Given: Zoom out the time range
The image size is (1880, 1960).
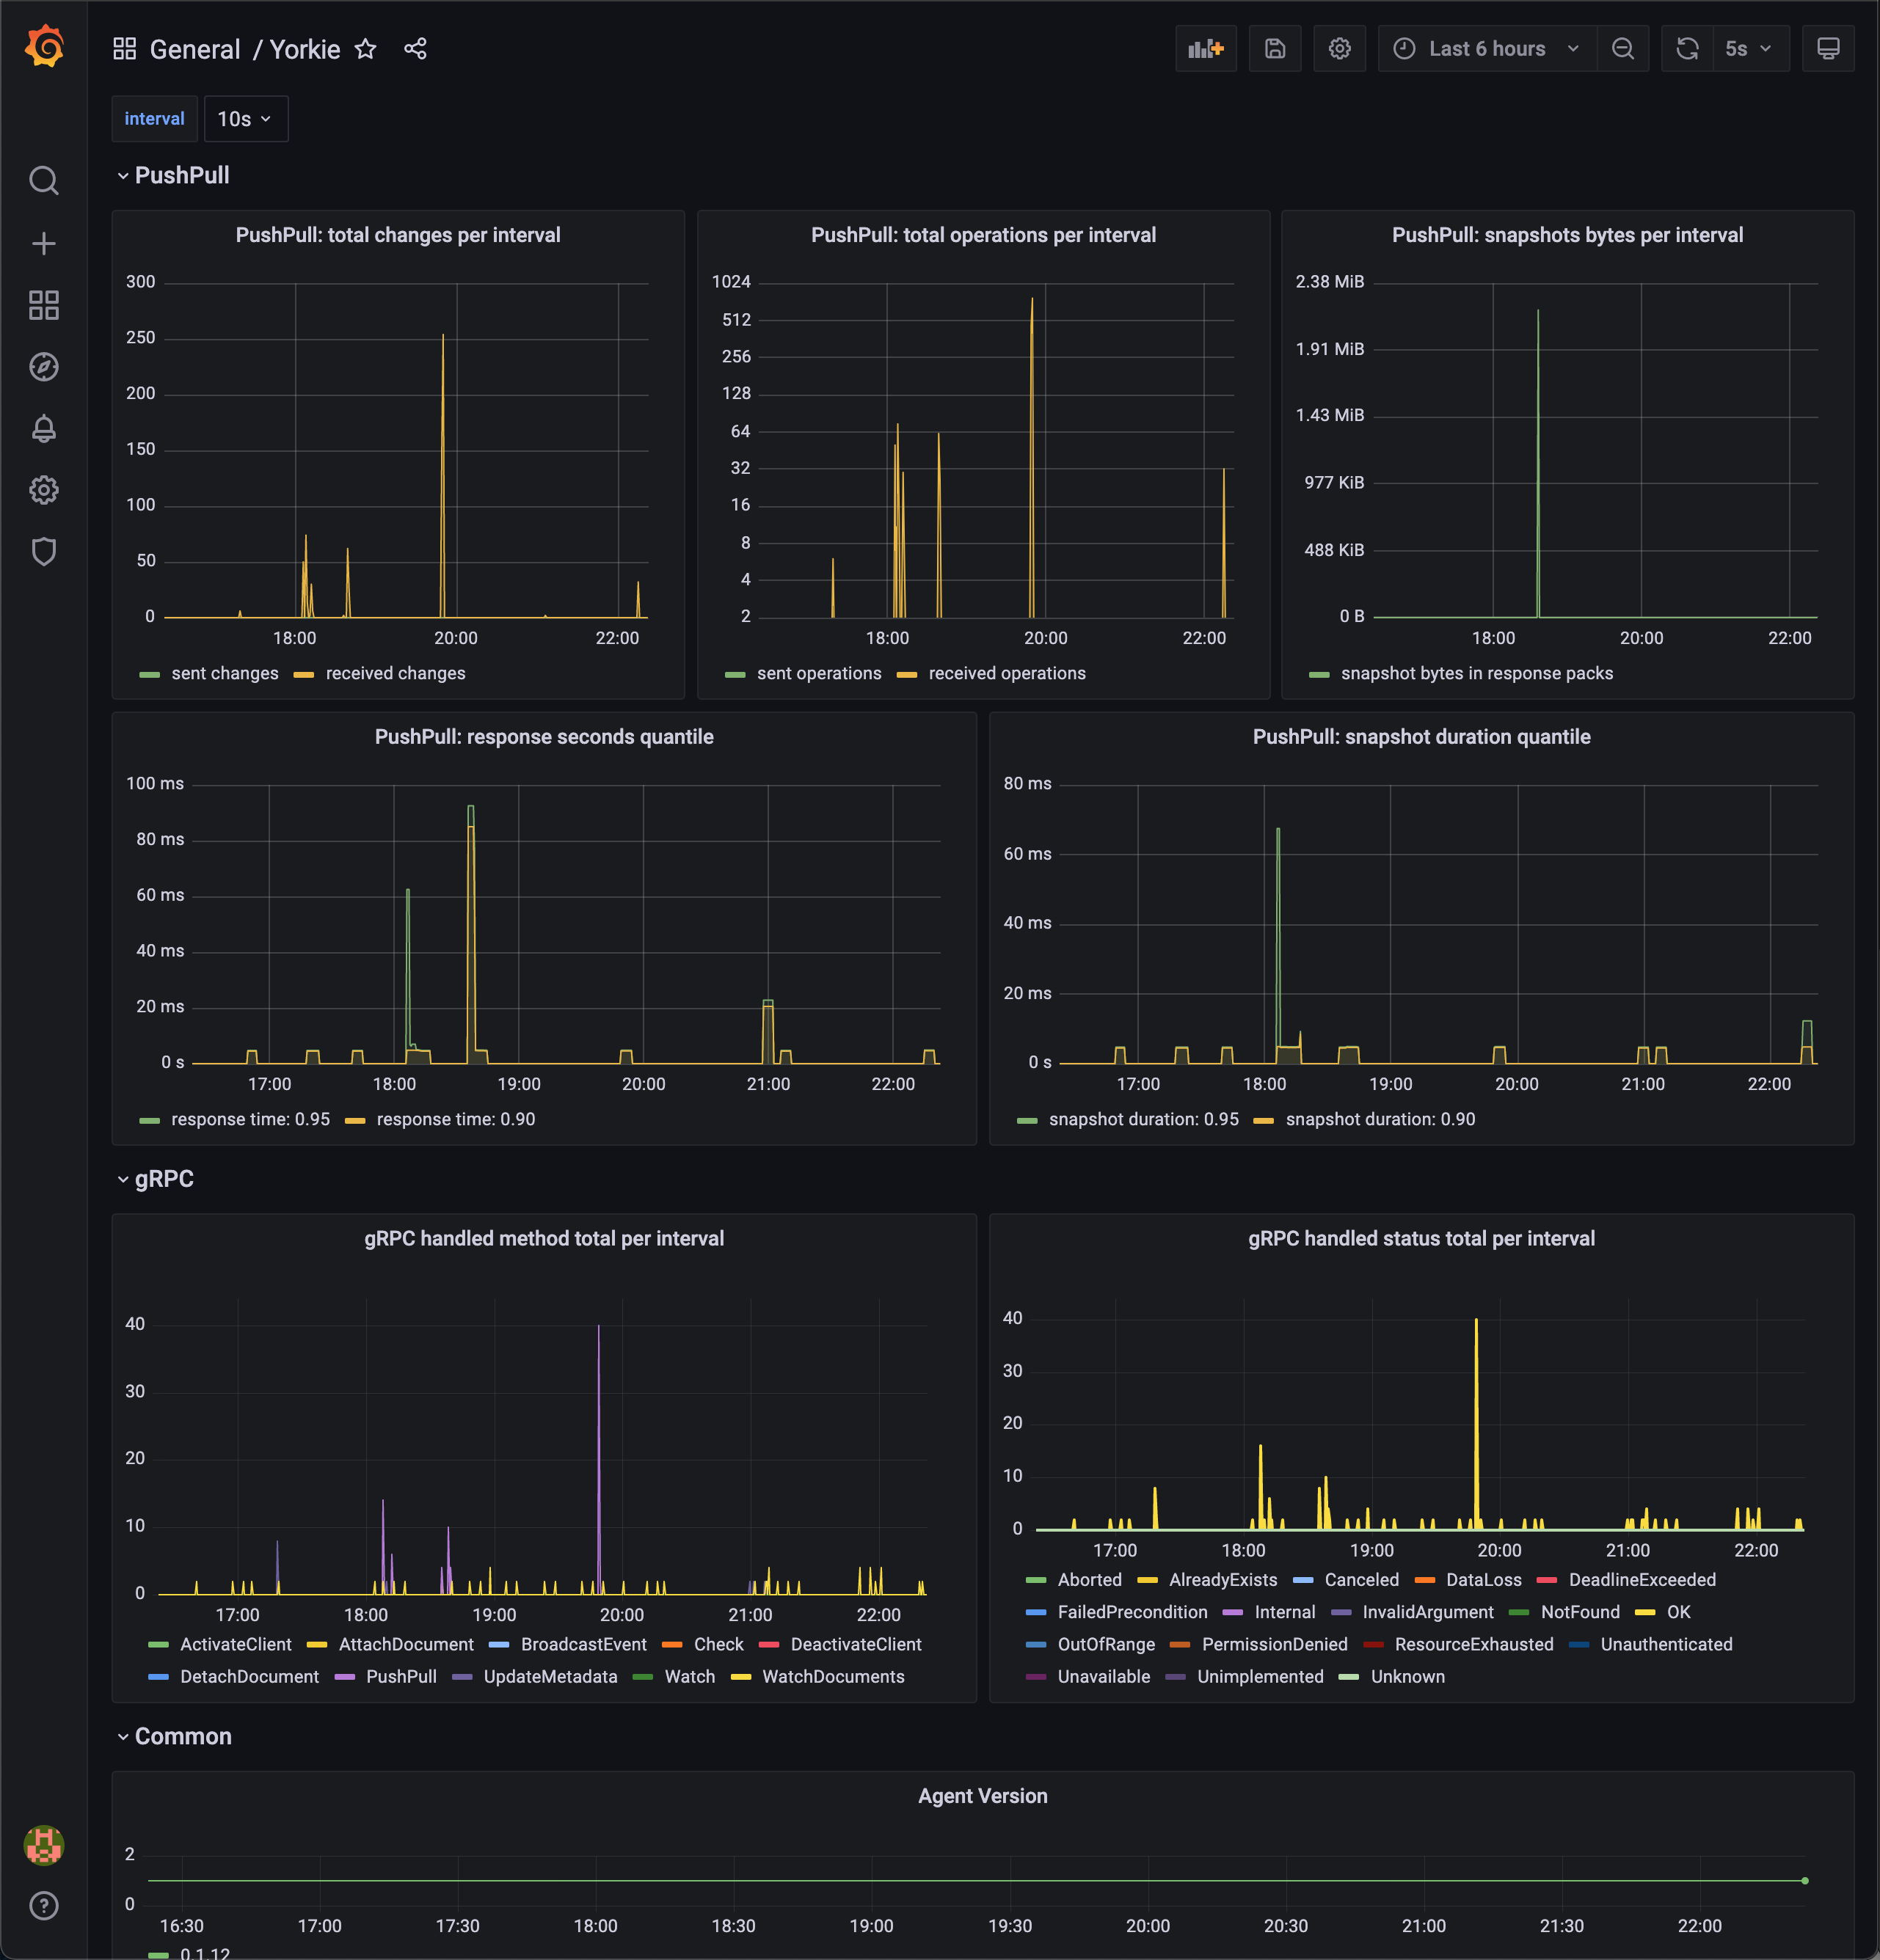Looking at the screenshot, I should coord(1623,49).
